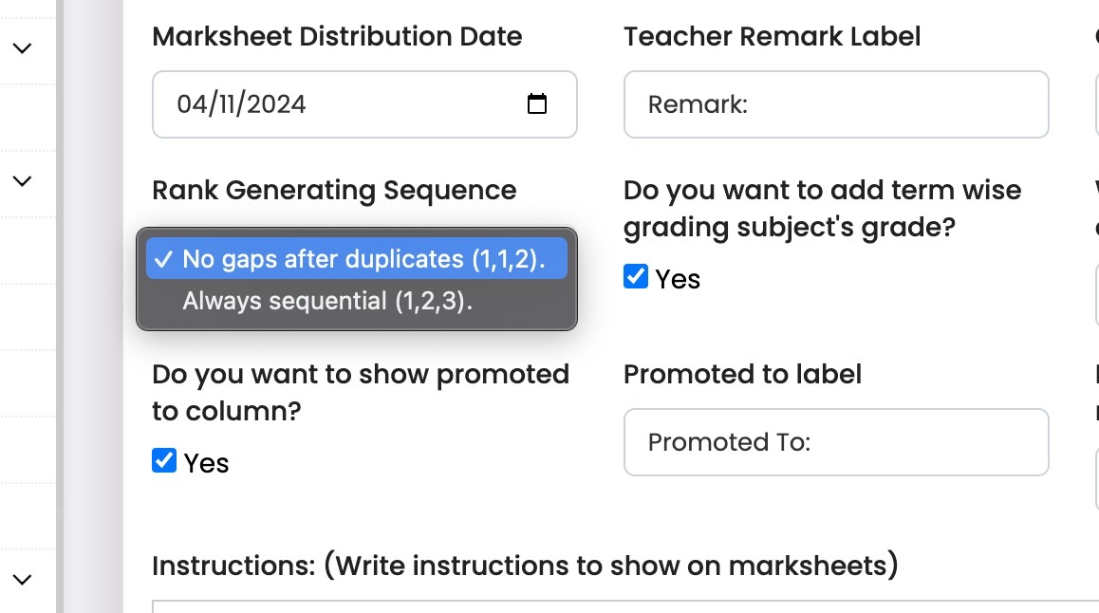Viewport: 1099px width, 613px height.
Task: Click the checkmark beside "No gaps after duplicates"
Action: tap(165, 257)
